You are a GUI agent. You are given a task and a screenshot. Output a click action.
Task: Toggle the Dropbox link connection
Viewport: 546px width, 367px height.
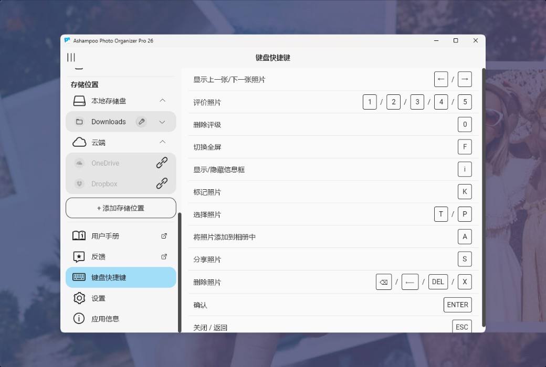[x=162, y=184]
